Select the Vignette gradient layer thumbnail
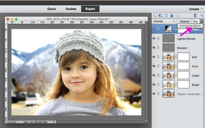This screenshot has width=205, height=128. pos(168,29)
